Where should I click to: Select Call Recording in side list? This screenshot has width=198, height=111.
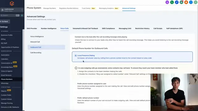click(x=46, y=53)
